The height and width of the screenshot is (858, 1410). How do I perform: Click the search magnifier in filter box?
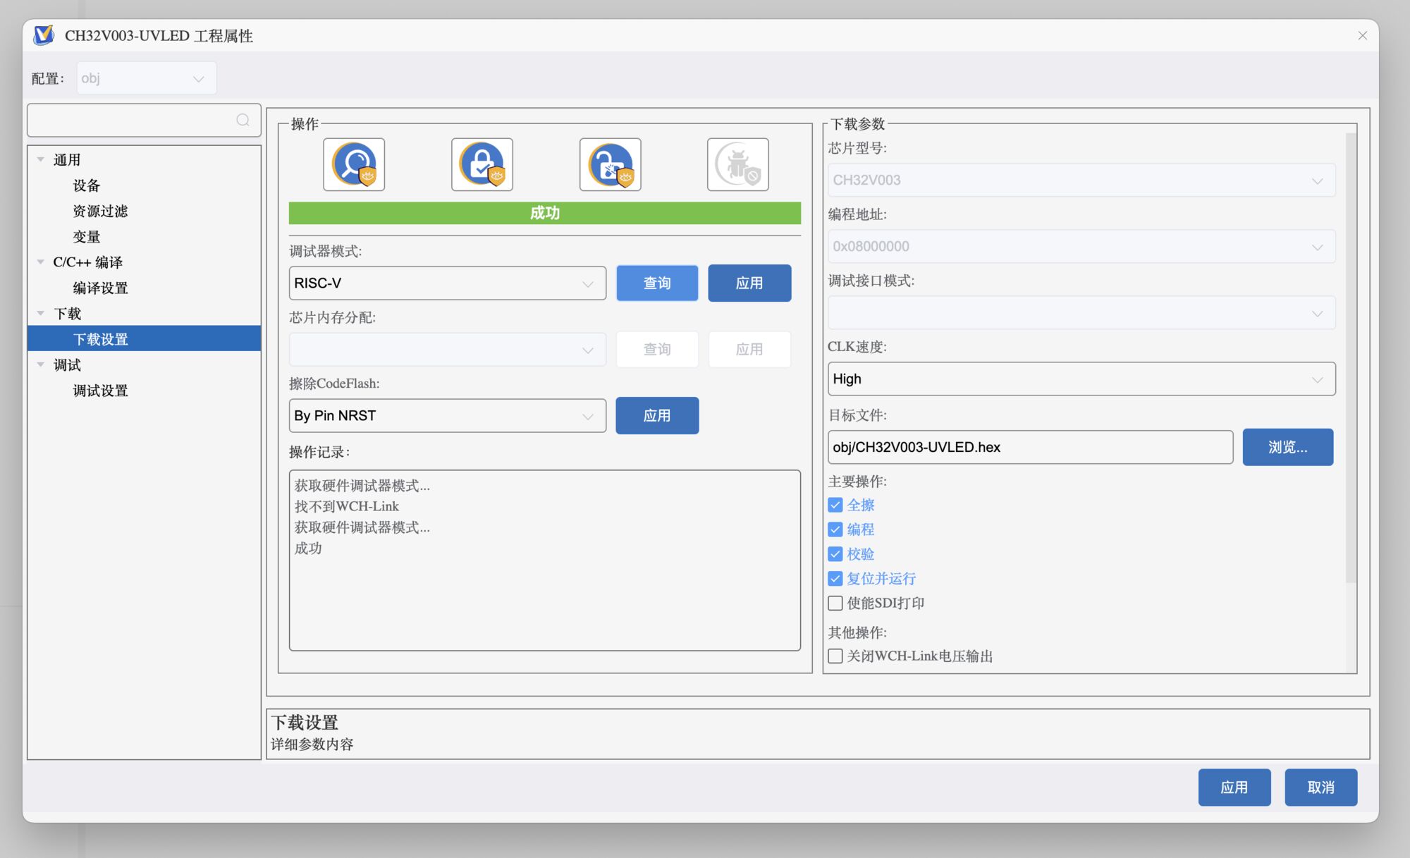[243, 120]
